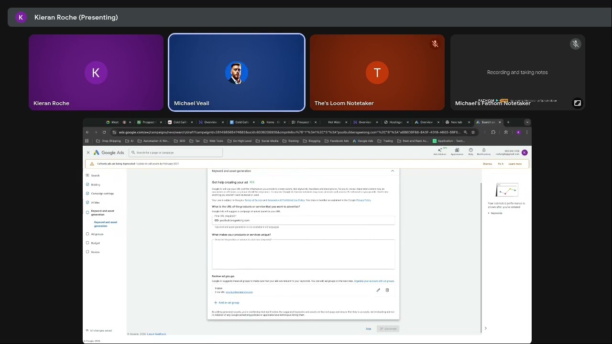
Task: Open the Privacy Policy link
Action: coord(363,200)
